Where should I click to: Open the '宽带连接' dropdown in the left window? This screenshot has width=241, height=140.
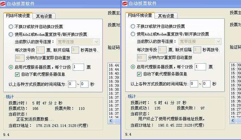[x=96, y=42]
